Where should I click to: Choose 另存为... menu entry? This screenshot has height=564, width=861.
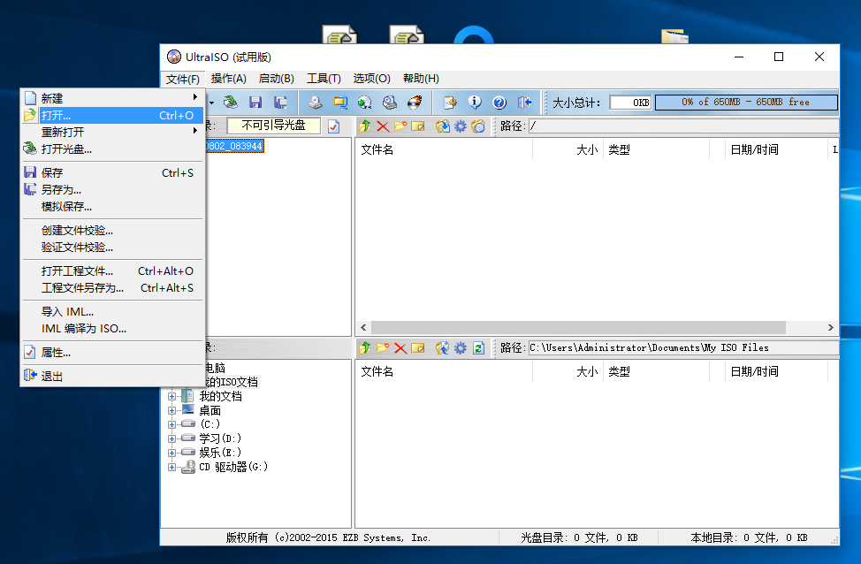pos(112,189)
